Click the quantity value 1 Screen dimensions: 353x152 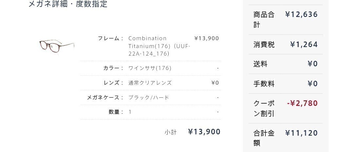[130, 112]
